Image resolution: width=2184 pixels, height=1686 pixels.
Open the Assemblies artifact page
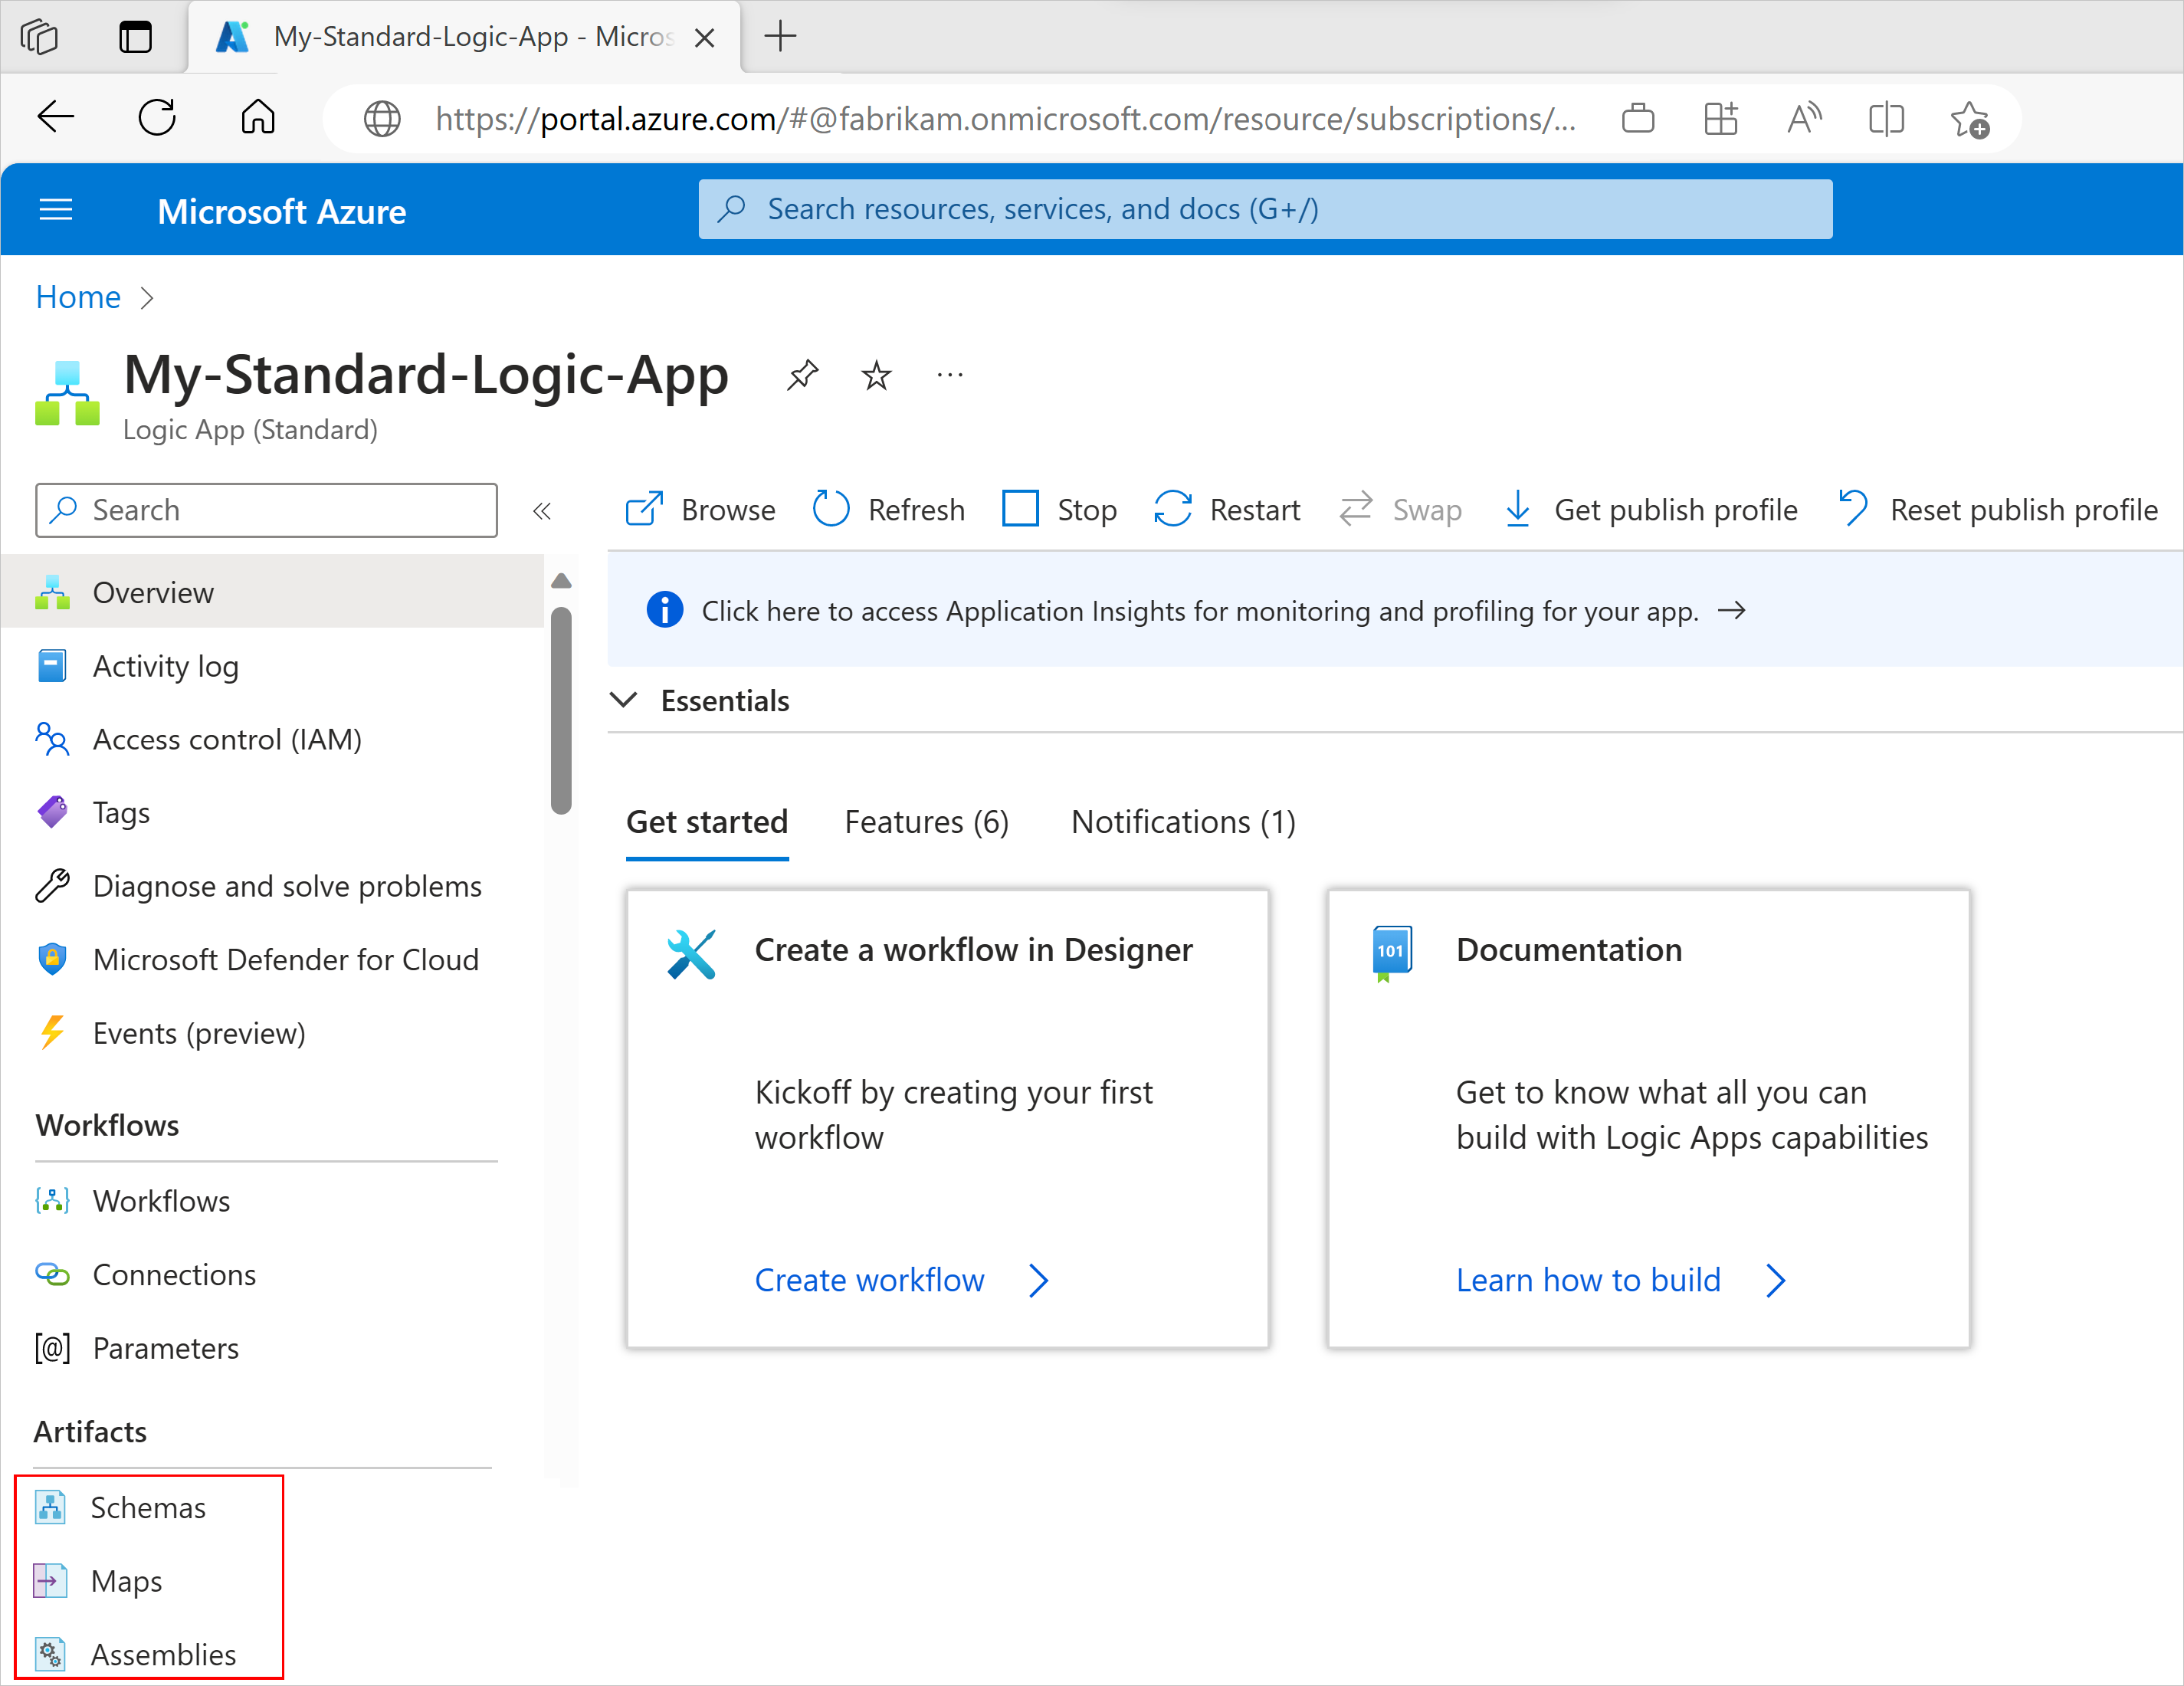click(x=164, y=1655)
